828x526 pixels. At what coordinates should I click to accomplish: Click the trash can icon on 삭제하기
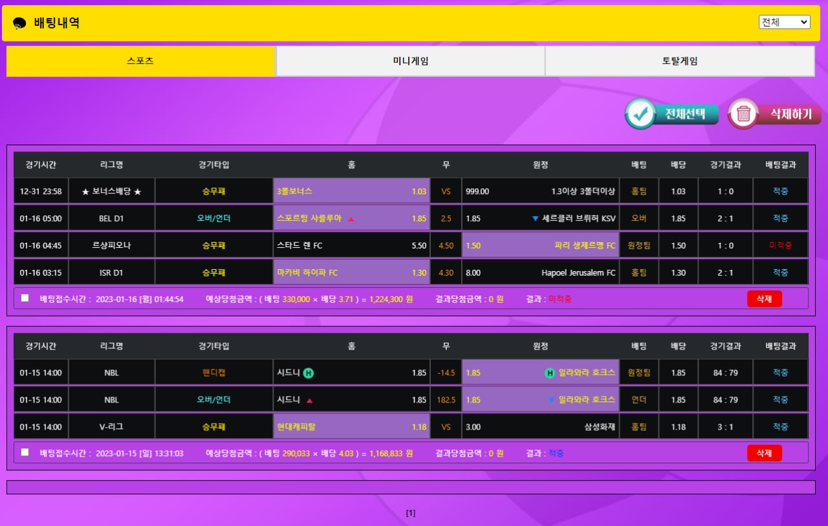[x=743, y=115]
